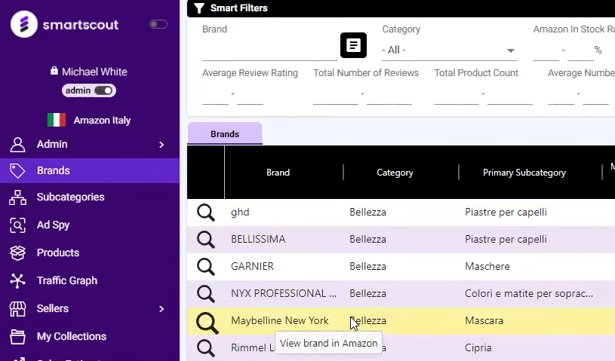Expand the Sellers submenu chevron
The height and width of the screenshot is (361, 615).
pyautogui.click(x=161, y=309)
